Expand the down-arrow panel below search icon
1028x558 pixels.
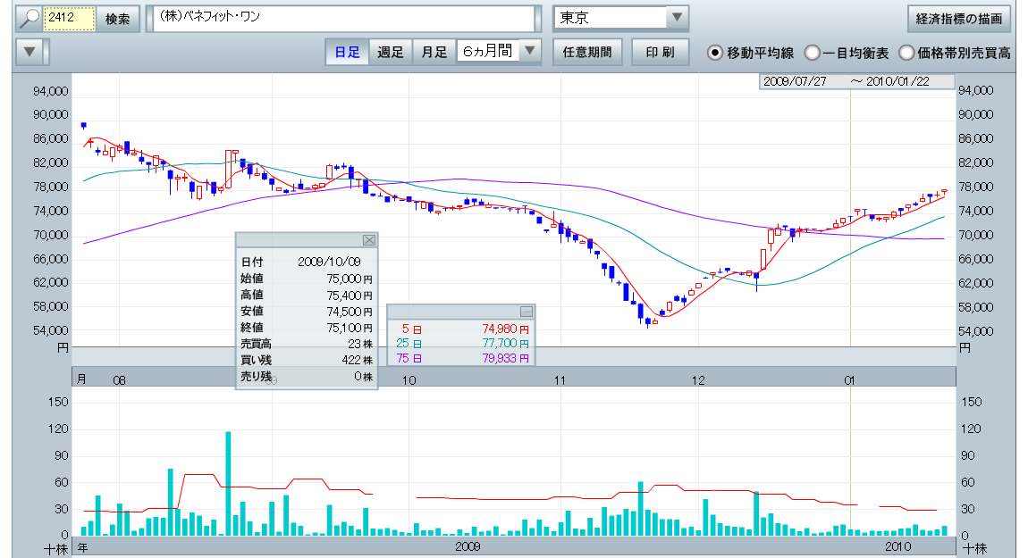pyautogui.click(x=30, y=52)
